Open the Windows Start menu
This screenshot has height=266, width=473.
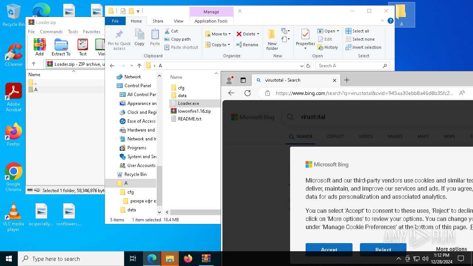[x=9, y=259]
